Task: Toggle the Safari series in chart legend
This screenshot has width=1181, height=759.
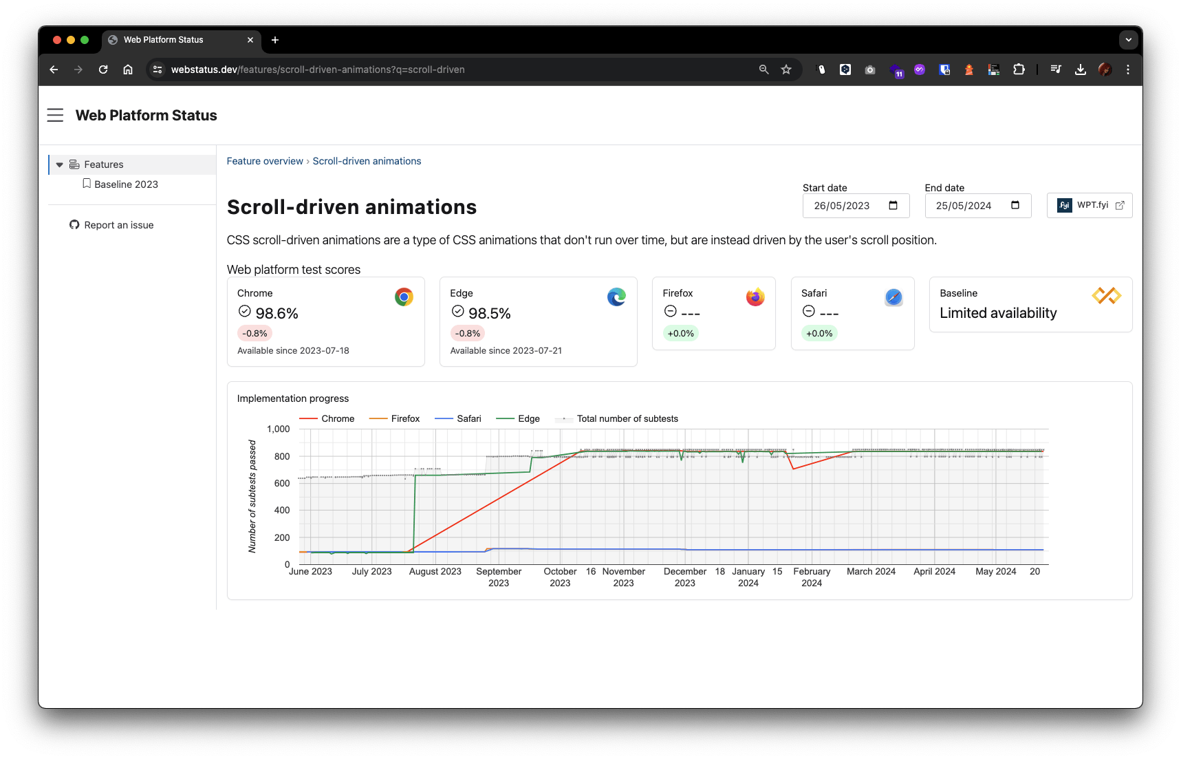Action: (x=459, y=418)
